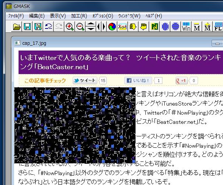
Task: Click the M mask icon with yellow plus
Action: click(x=207, y=27)
